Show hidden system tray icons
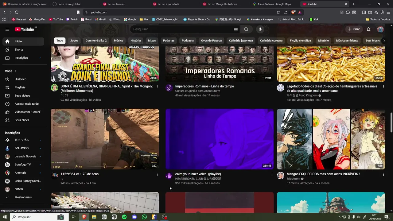This screenshot has width=393, height=221. (339, 217)
